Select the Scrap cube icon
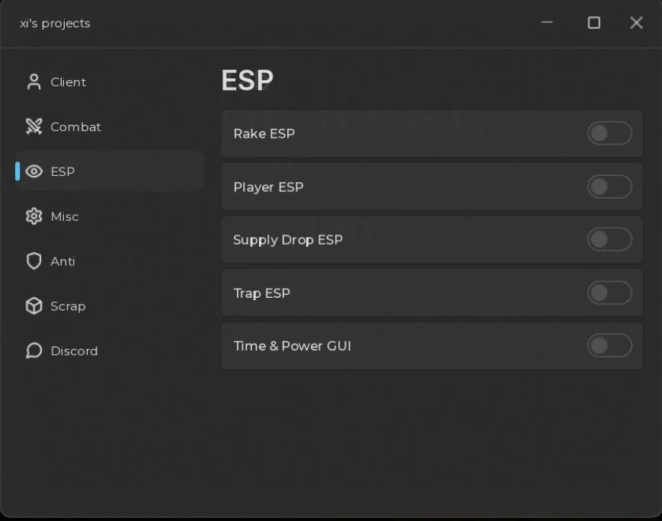662x521 pixels. pos(34,305)
